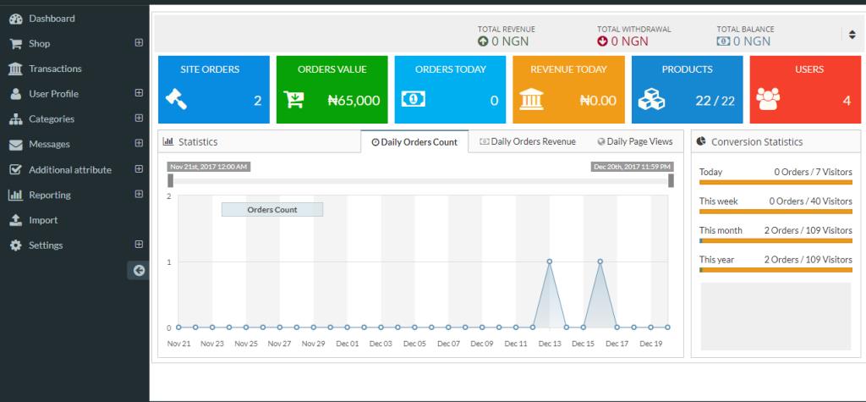Expand the Shop submenu plus icon
866x402 pixels.
tap(139, 43)
